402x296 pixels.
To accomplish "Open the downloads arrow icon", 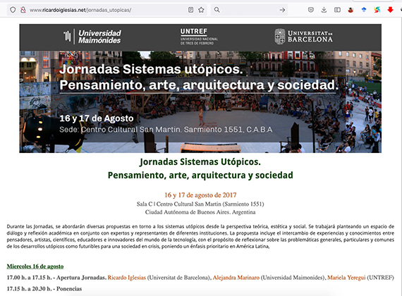I will click(324, 10).
